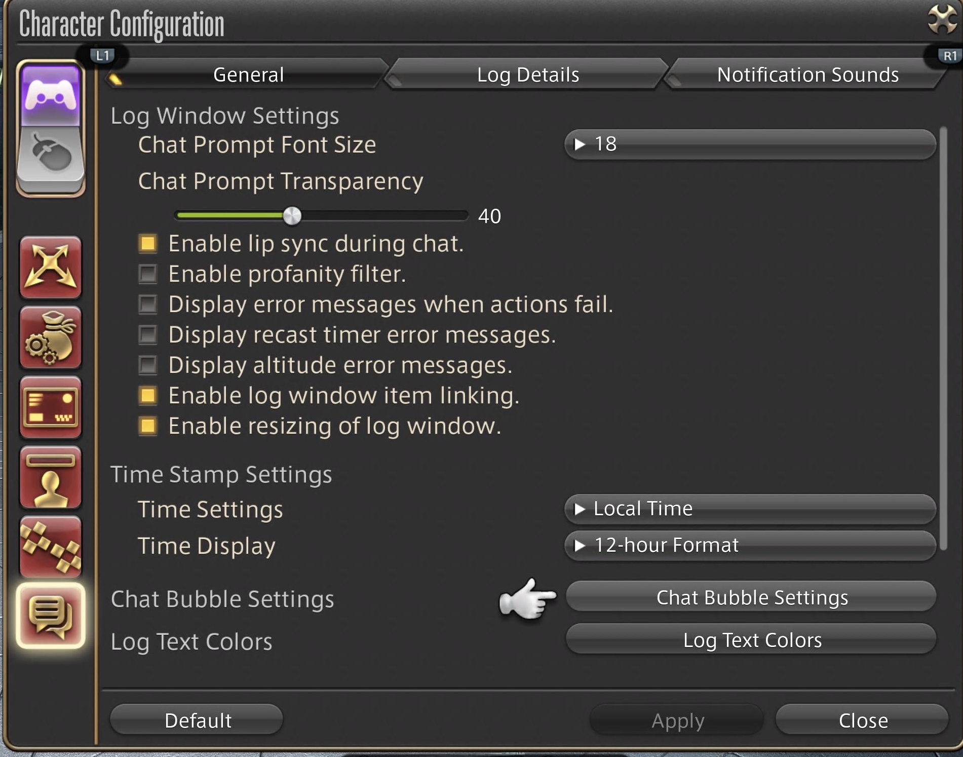Open Display Name Settings person icon
963x757 pixels.
(x=51, y=477)
